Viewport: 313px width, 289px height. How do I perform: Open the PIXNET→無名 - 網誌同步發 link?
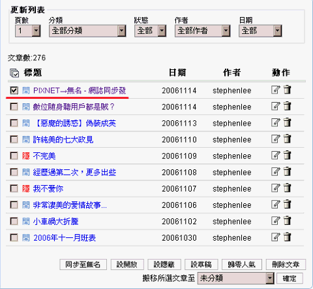click(80, 90)
